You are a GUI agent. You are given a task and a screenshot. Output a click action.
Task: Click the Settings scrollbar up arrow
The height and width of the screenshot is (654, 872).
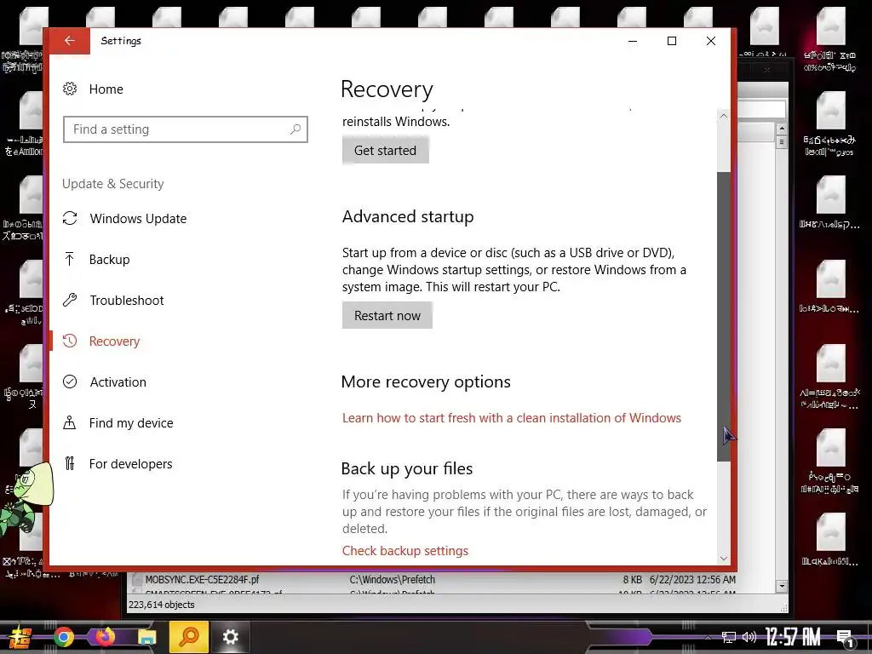point(724,116)
